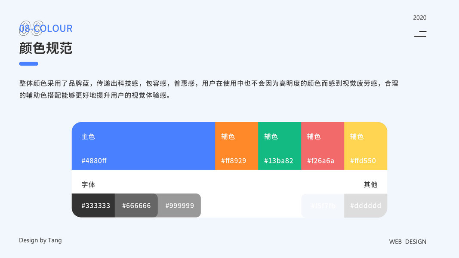Select the dark #333333 font color swatch
This screenshot has width=459, height=258.
93,206
